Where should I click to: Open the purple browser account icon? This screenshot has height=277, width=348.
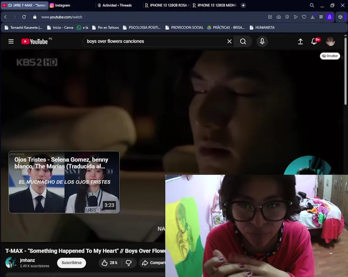click(x=330, y=17)
